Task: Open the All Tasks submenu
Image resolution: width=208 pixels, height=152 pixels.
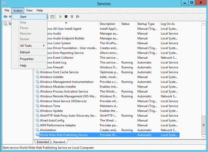Action: click(x=29, y=46)
